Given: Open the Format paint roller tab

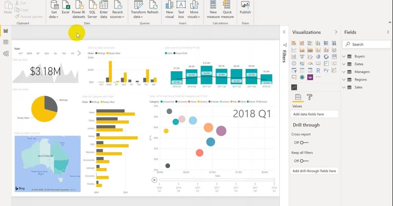Looking at the screenshot, I should 309,97.
